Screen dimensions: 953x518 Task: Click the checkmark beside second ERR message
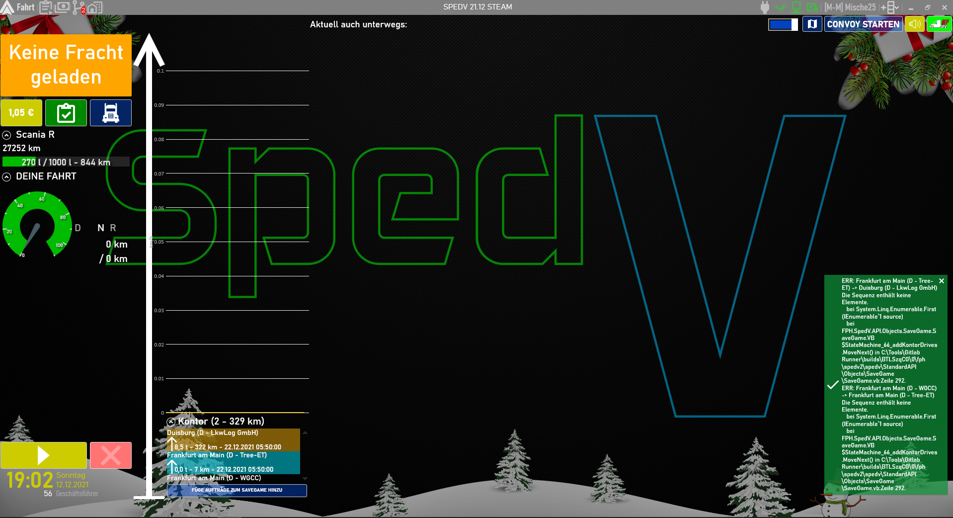(x=833, y=385)
